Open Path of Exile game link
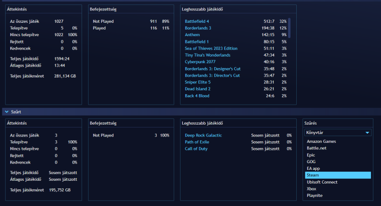 (x=197, y=142)
